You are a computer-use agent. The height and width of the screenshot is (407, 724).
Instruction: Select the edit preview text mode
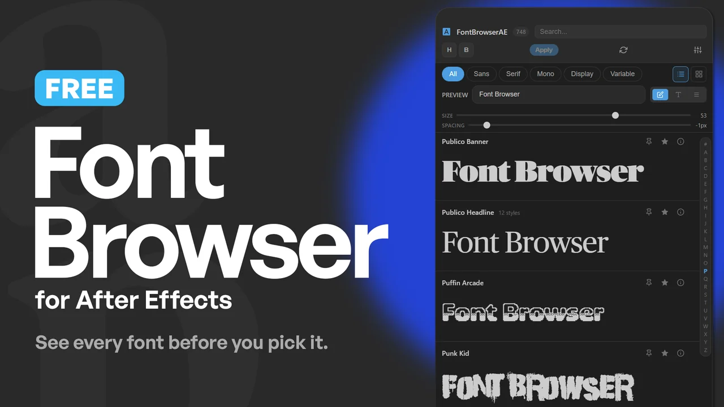pyautogui.click(x=660, y=94)
